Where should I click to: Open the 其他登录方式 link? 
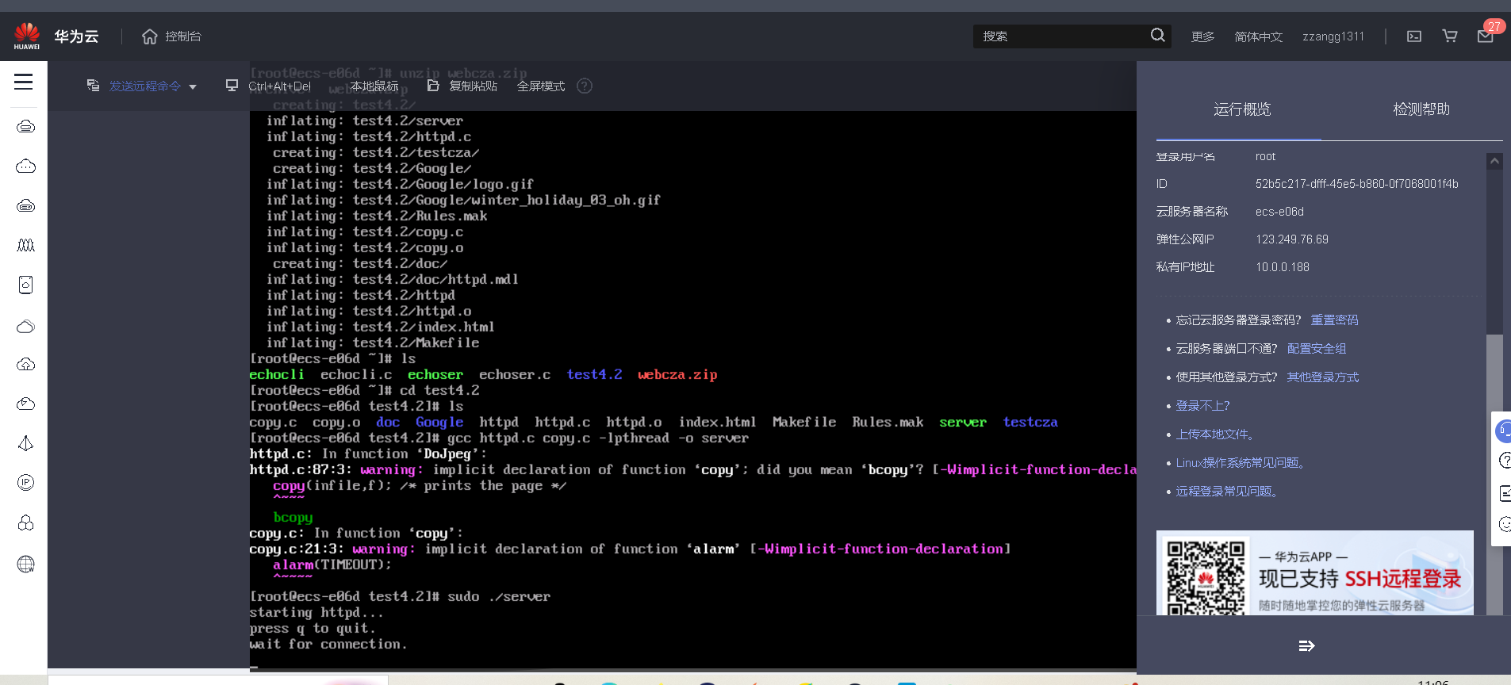1322,377
